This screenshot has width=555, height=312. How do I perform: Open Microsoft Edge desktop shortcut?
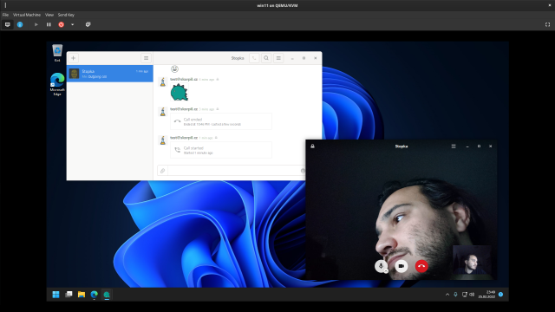pyautogui.click(x=57, y=84)
